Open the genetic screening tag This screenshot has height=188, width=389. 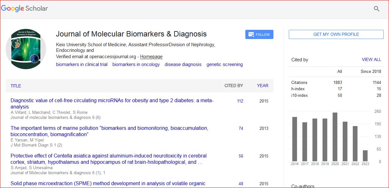point(225,64)
